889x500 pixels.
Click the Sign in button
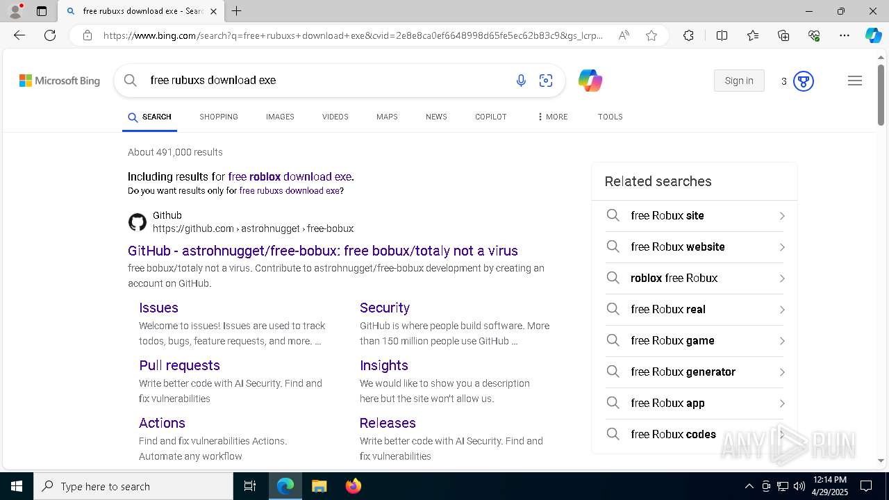[739, 81]
